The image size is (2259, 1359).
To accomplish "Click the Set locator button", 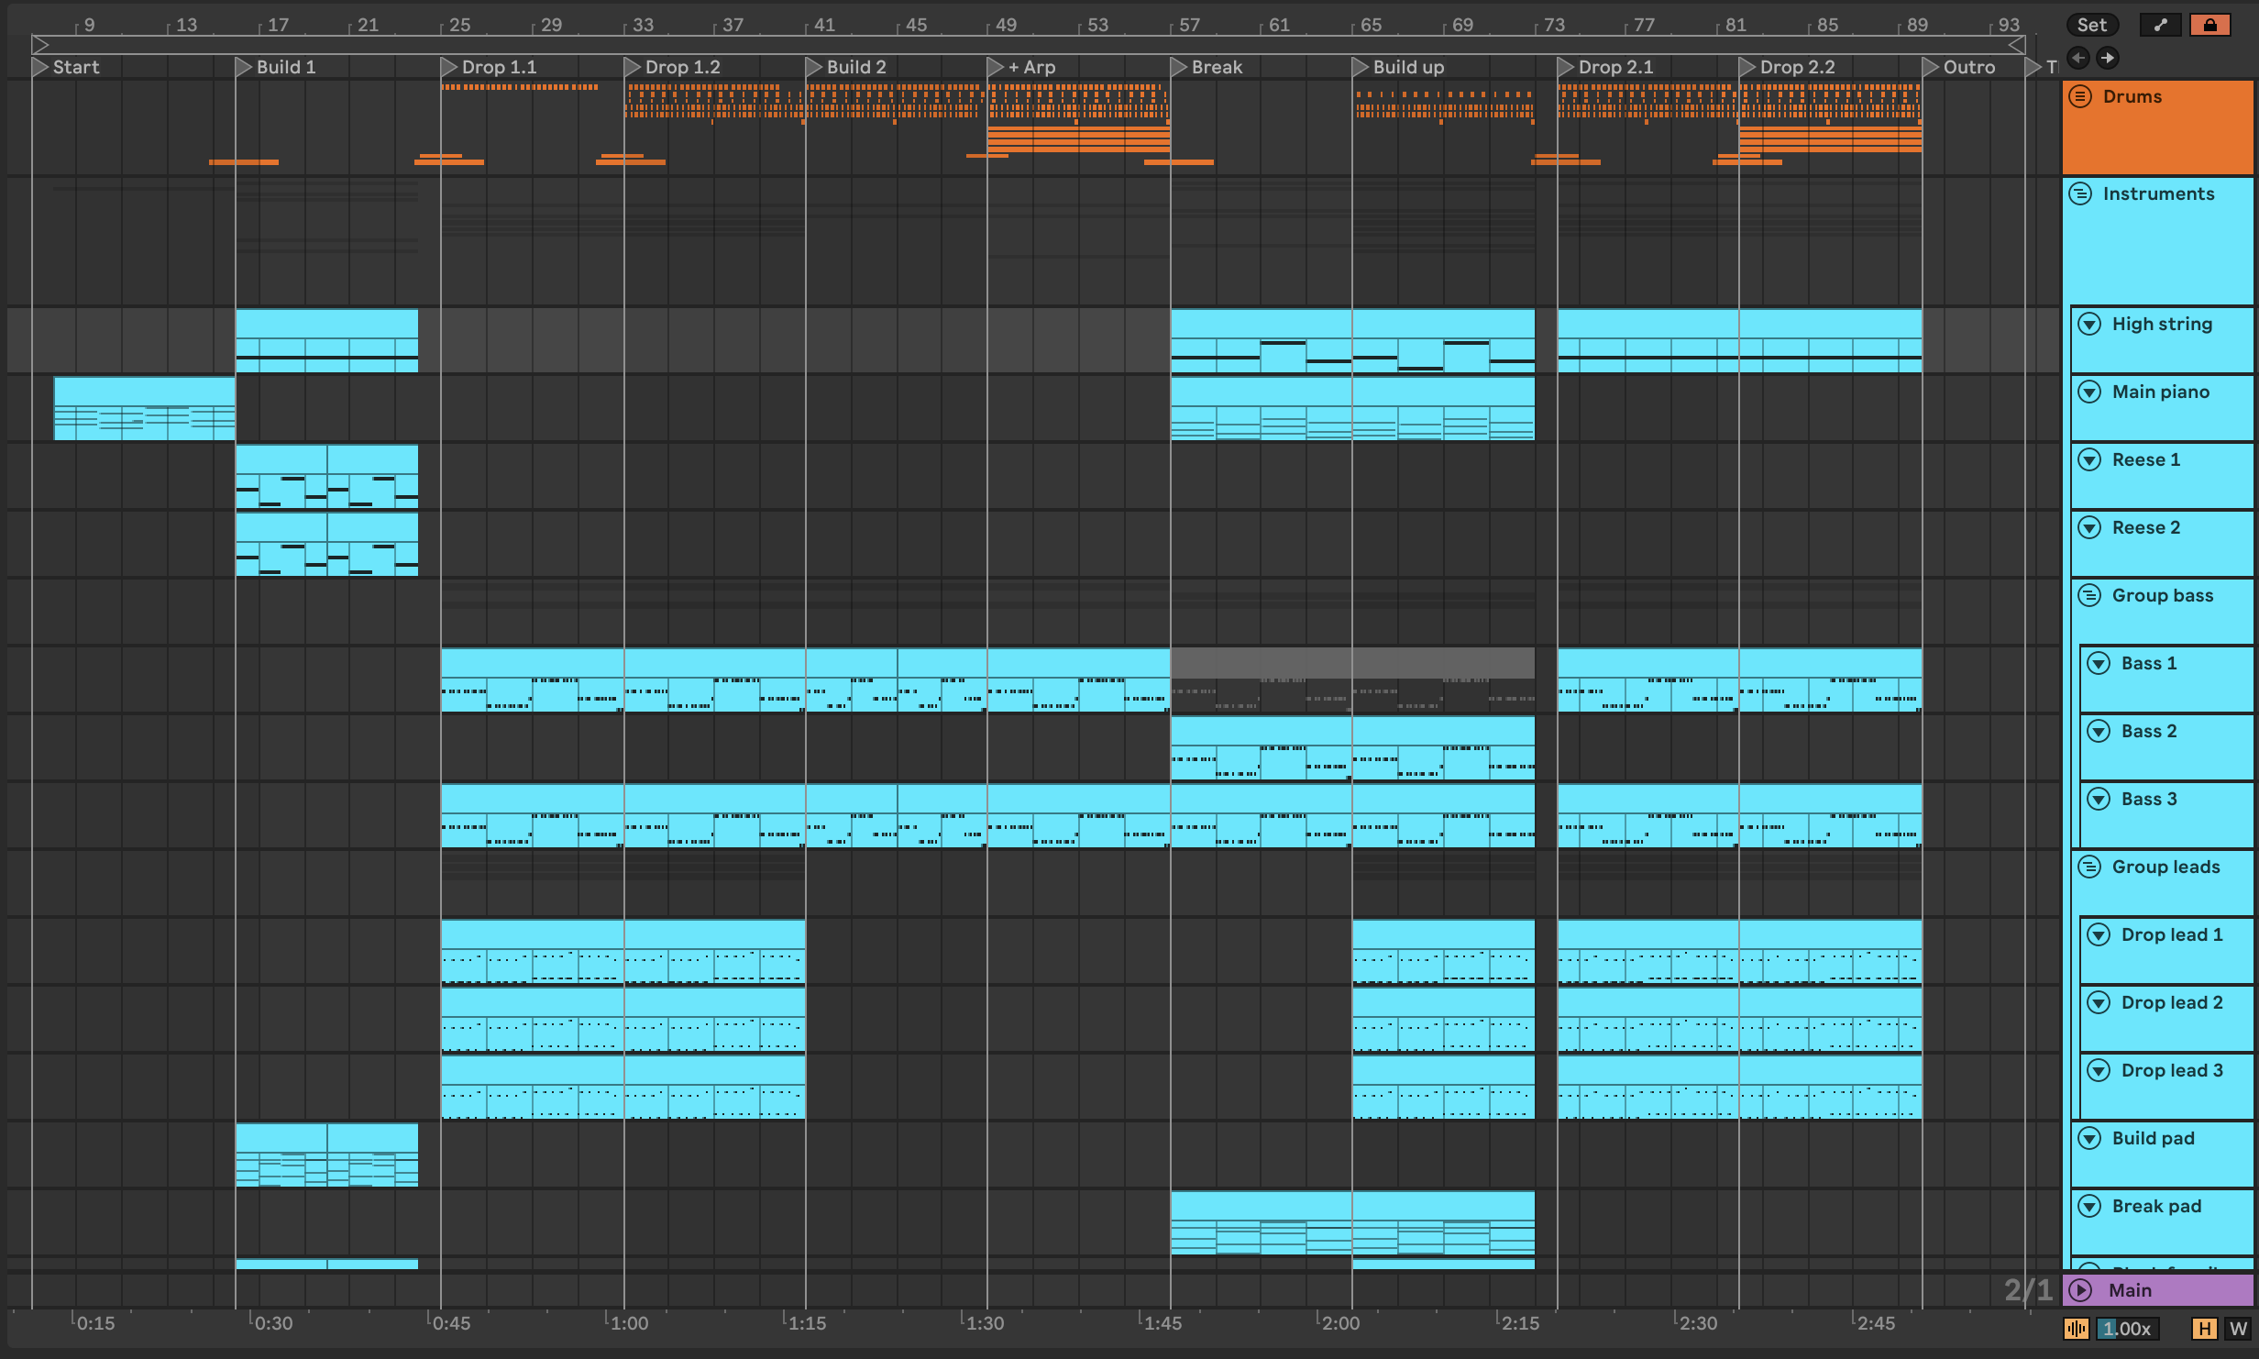I will pos(2092,25).
